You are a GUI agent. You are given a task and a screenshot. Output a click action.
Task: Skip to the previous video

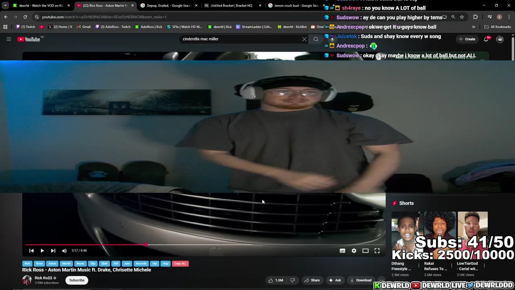pos(31,251)
